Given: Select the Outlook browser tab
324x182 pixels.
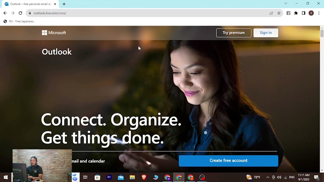Looking at the screenshot, I should point(30,4).
